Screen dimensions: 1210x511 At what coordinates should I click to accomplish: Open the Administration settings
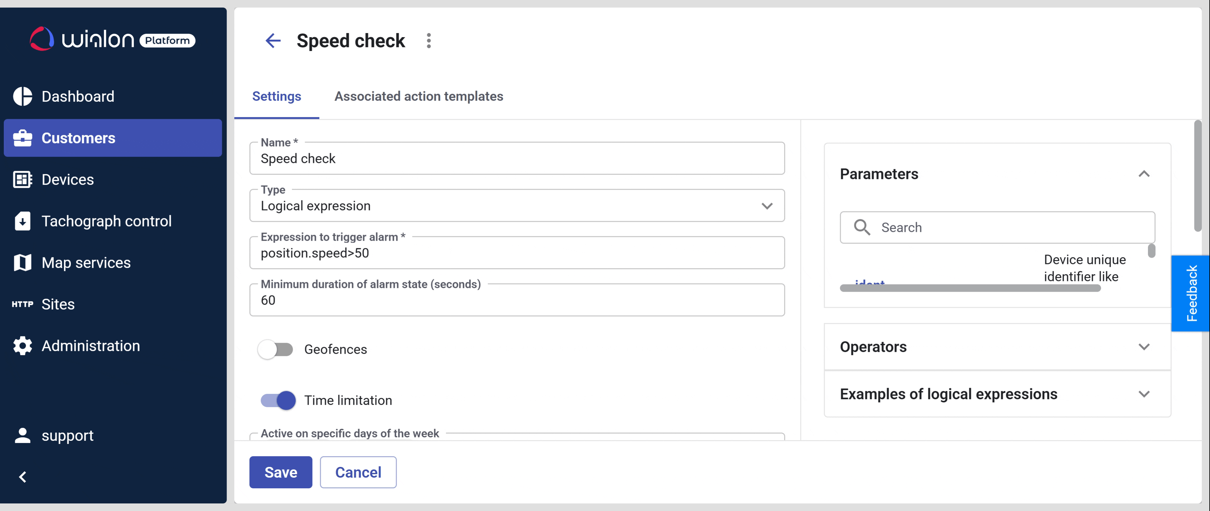[x=91, y=346]
